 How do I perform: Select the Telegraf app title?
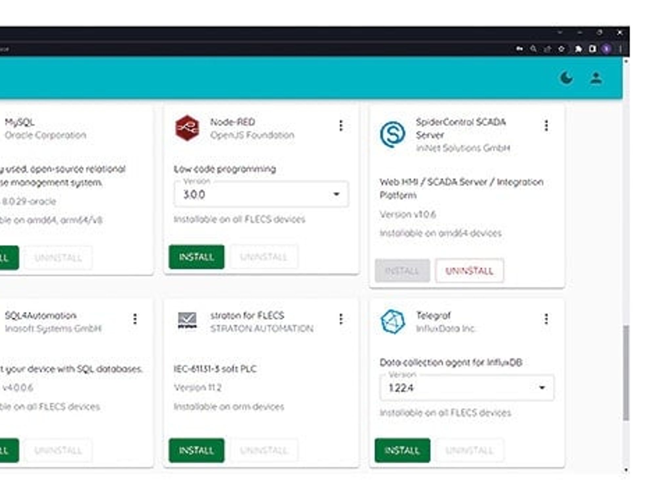(433, 316)
